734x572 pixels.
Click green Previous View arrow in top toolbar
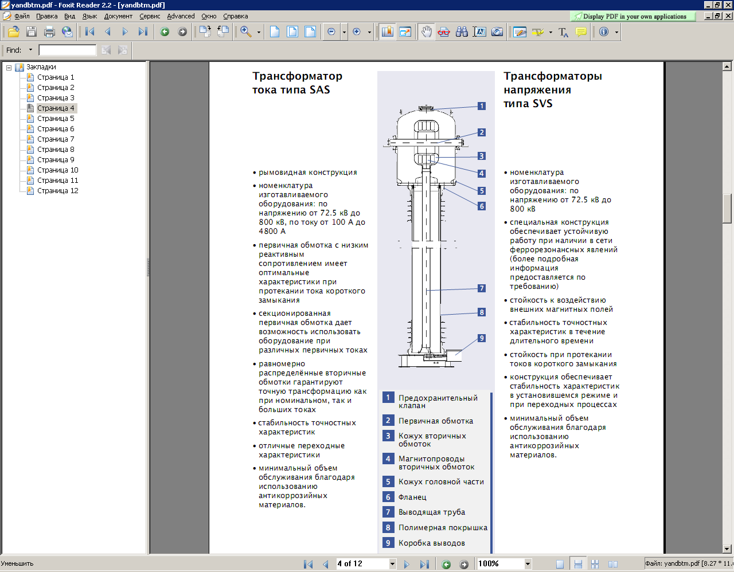pyautogui.click(x=165, y=32)
